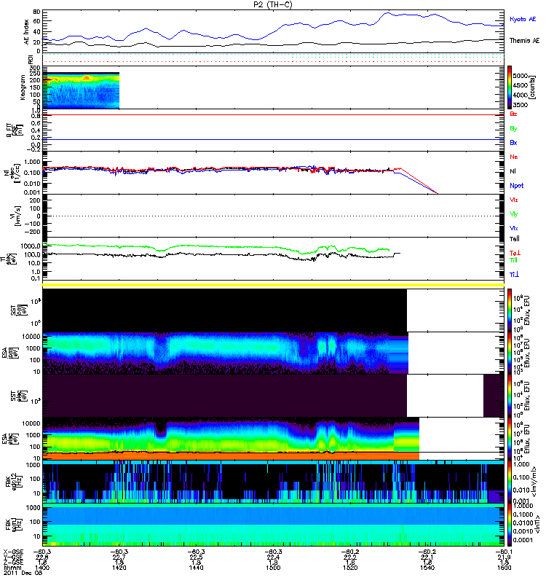This screenshot has height=583, width=546.
Task: Click the blue Kyoto AE curve peak
Action: click(387, 13)
